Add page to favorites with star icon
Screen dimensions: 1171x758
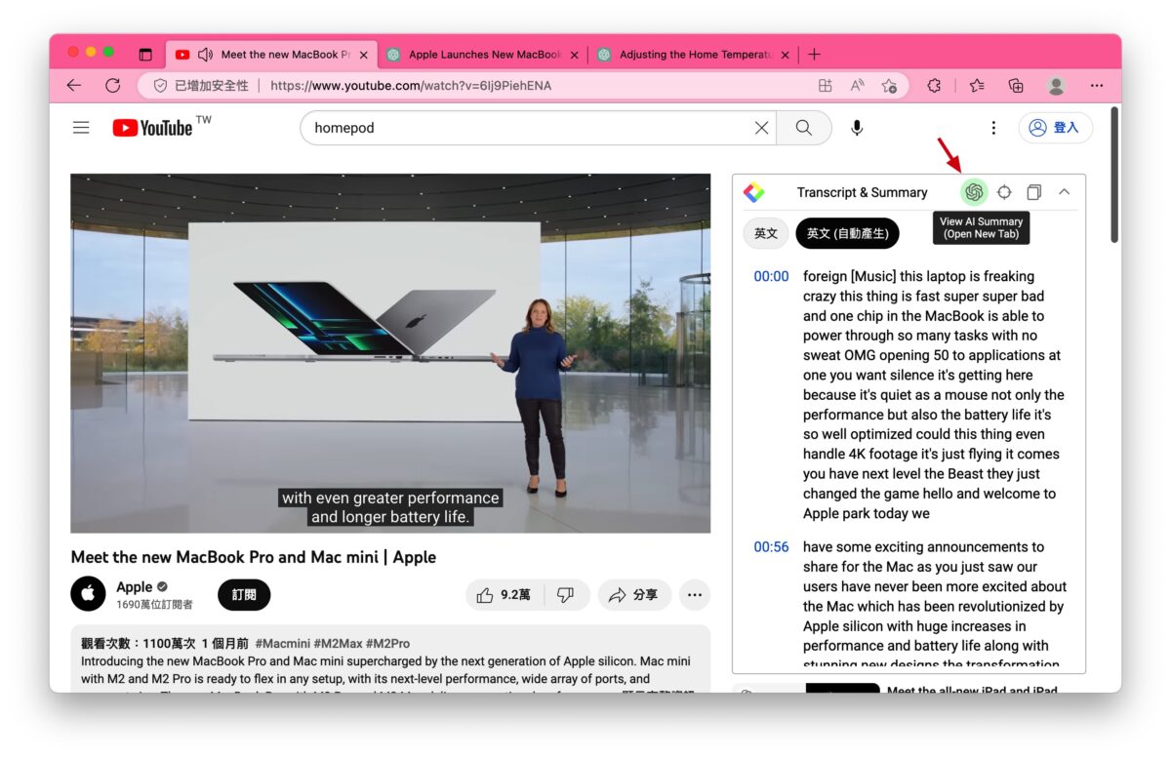pos(889,86)
